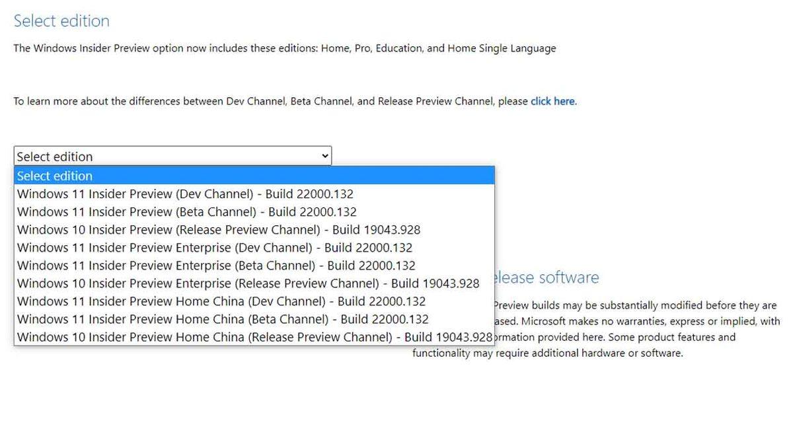Screen dimensions: 793x446
Task: Select Windows 11 Insider Preview Beta Channel
Action: (x=186, y=211)
